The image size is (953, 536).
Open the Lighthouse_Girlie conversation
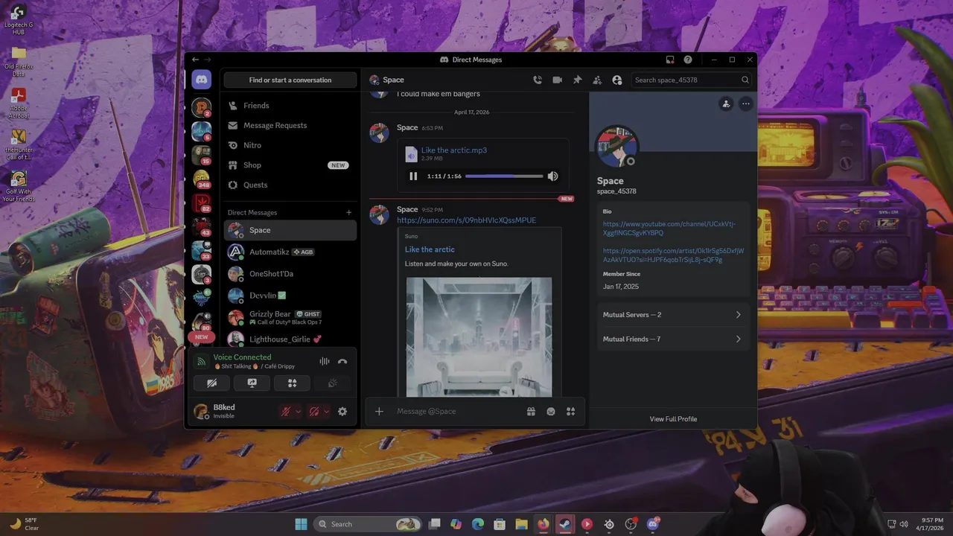[290, 339]
